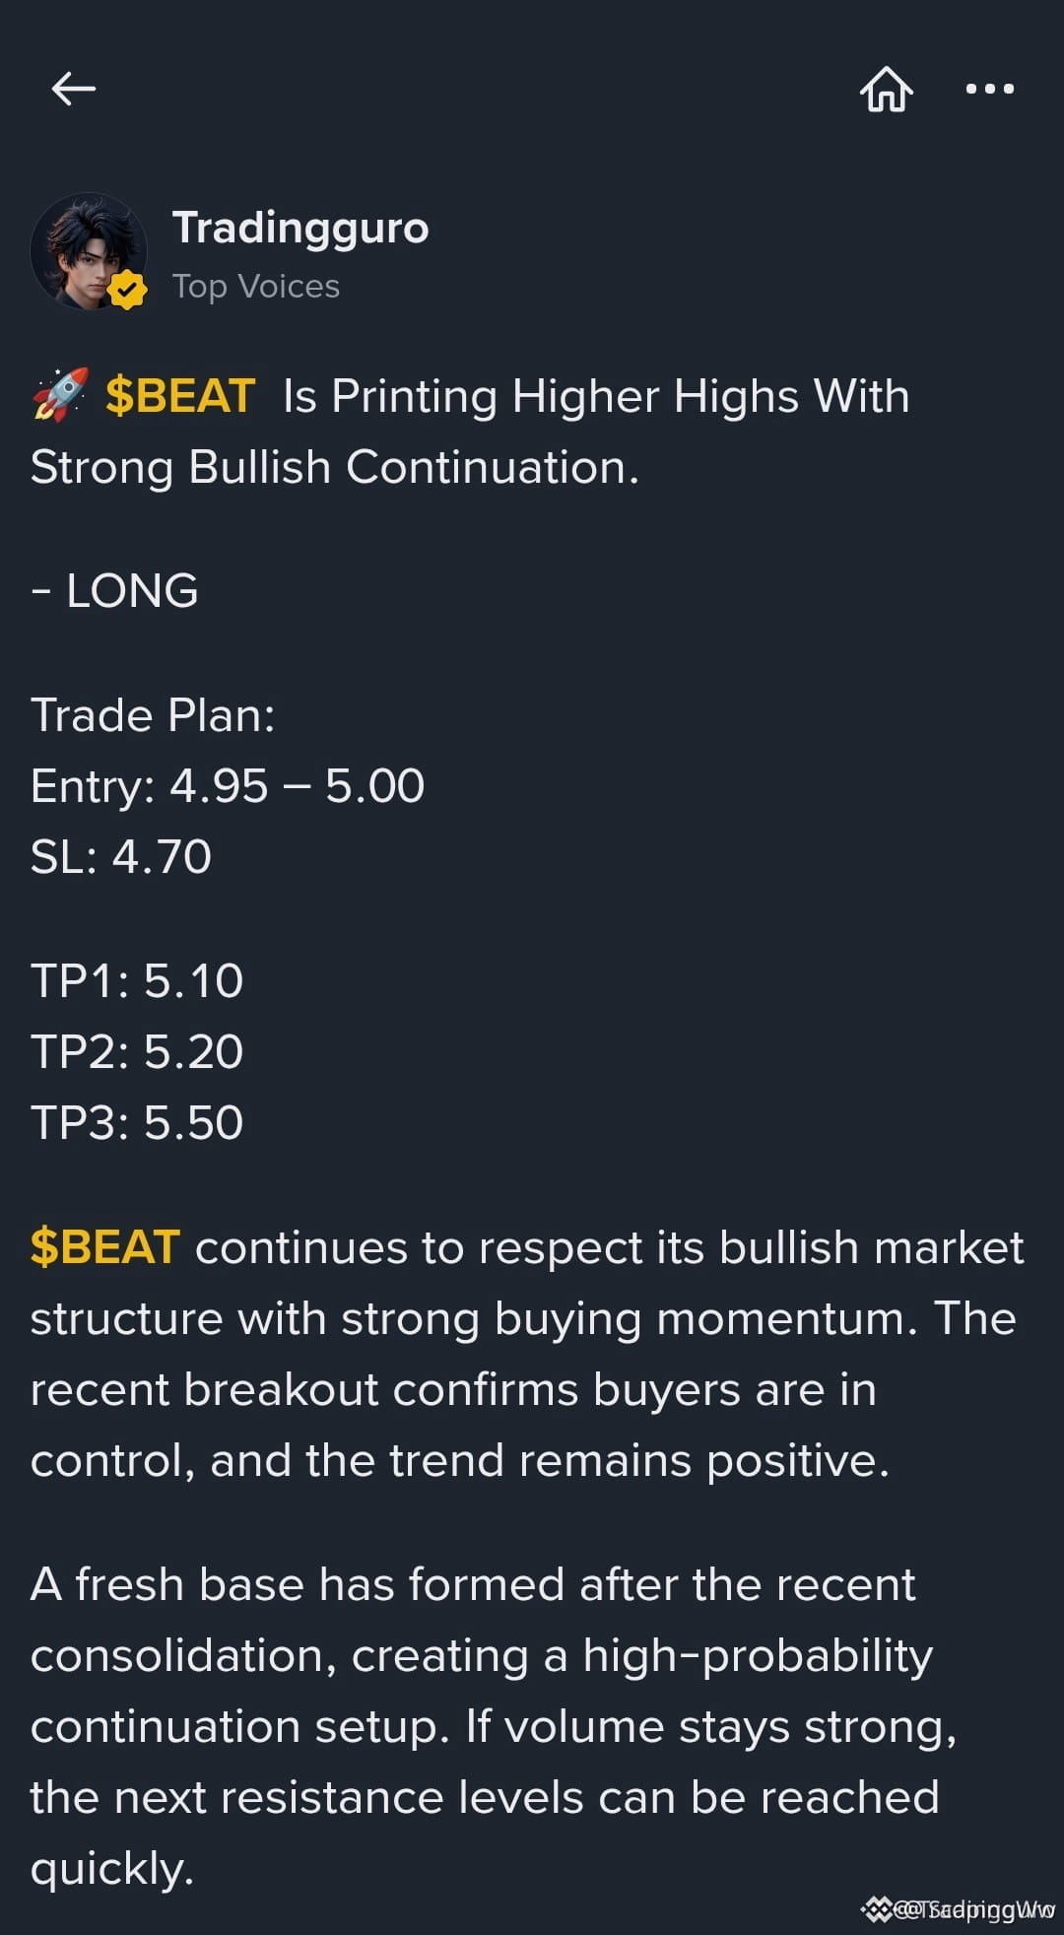Open the home icon in header
1064x1935 pixels.
887,89
